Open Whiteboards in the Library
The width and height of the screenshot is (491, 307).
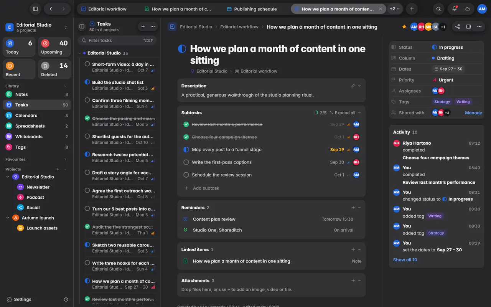tap(37, 136)
